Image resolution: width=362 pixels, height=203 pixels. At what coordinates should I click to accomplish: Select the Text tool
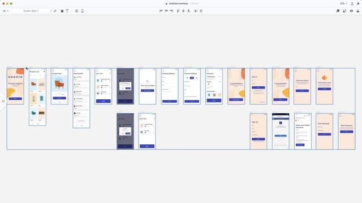point(67,11)
